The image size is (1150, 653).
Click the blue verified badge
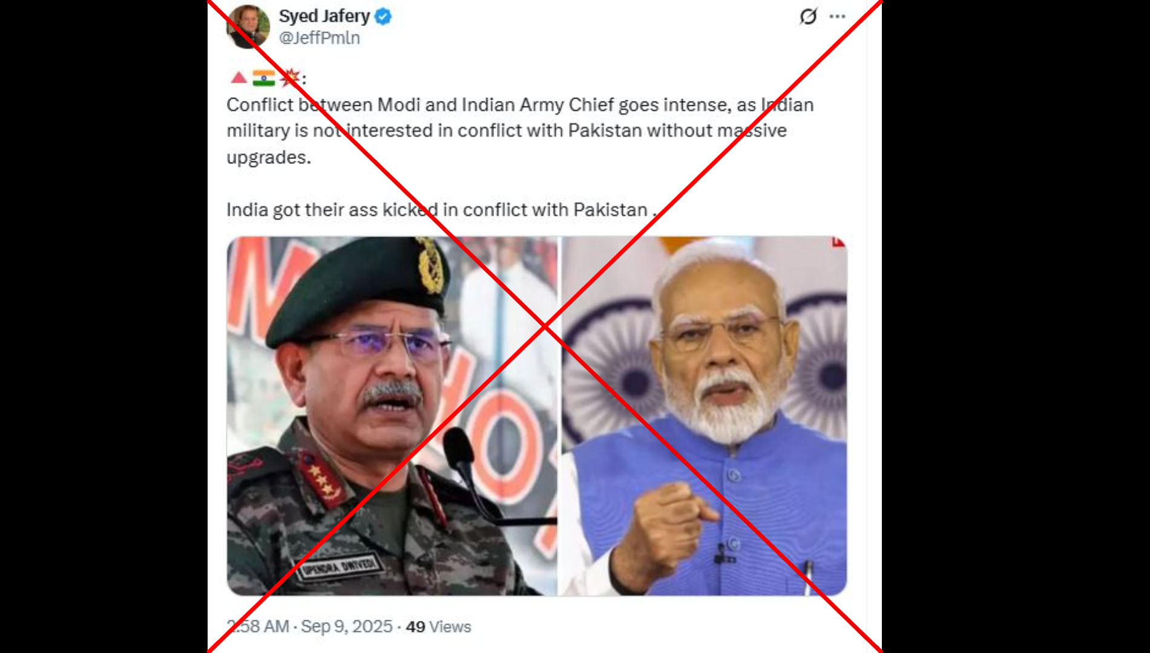[x=383, y=17]
